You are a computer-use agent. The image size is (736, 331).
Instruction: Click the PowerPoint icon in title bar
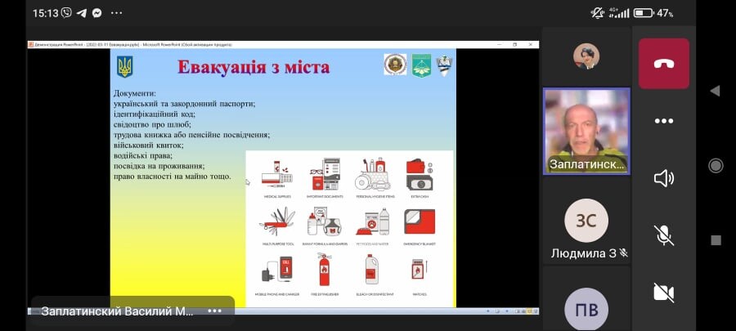point(31,44)
